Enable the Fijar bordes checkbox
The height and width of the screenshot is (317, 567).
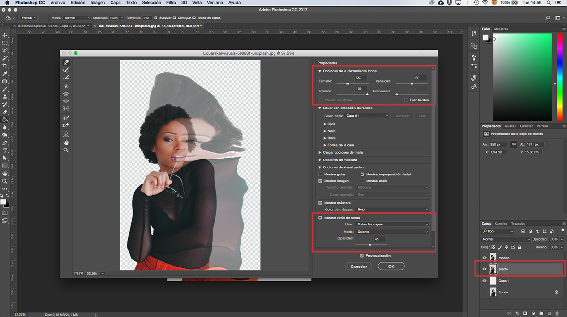click(406, 100)
